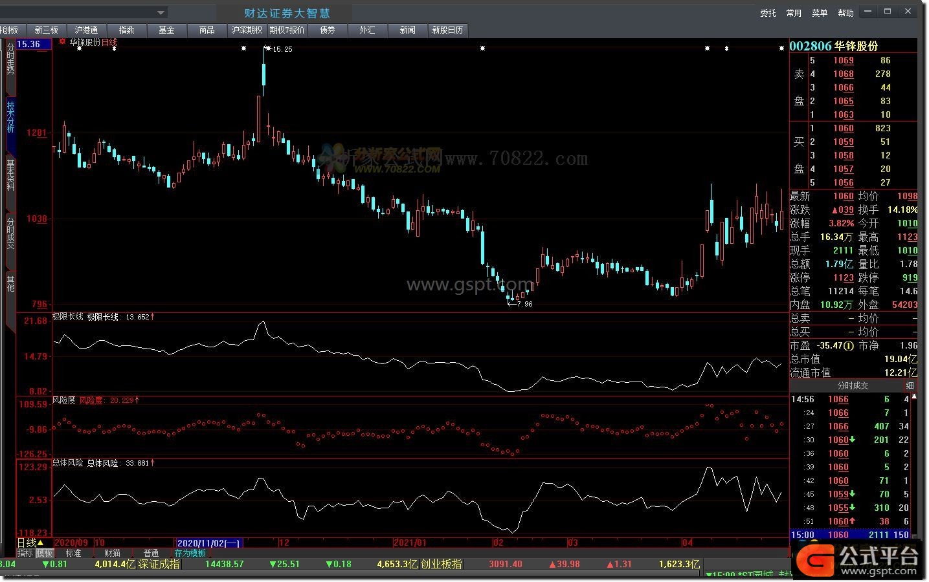Maximize the 财达证券大智慧 window
Screen dimensions: 929x582
tap(888, 12)
